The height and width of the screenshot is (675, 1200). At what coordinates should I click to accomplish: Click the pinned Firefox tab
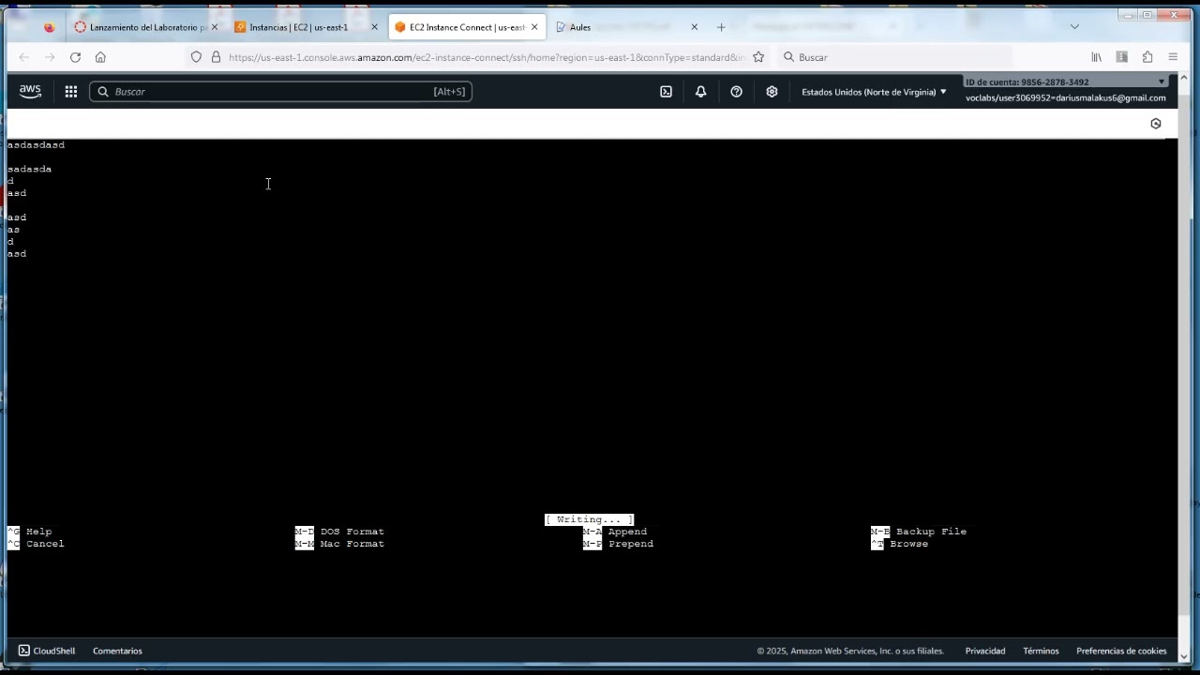point(49,27)
